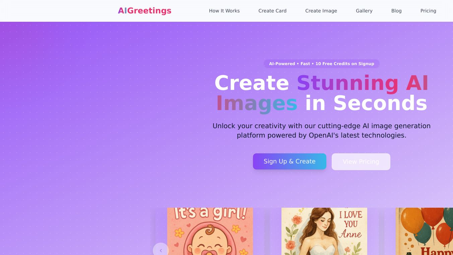Screen dimensions: 453x255
Task: Open the How It Works page
Action: coord(224,11)
